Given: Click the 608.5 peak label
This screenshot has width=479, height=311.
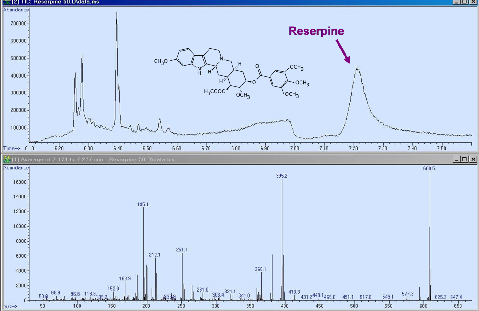Looking at the screenshot, I should (x=429, y=168).
